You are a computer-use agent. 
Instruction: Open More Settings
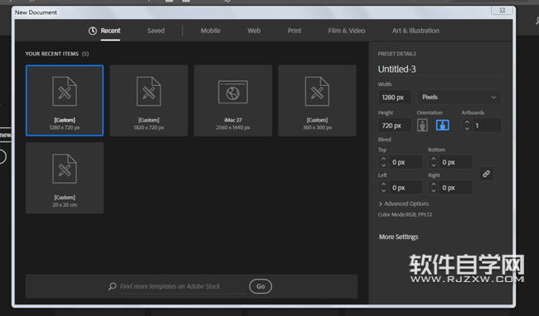click(x=398, y=237)
